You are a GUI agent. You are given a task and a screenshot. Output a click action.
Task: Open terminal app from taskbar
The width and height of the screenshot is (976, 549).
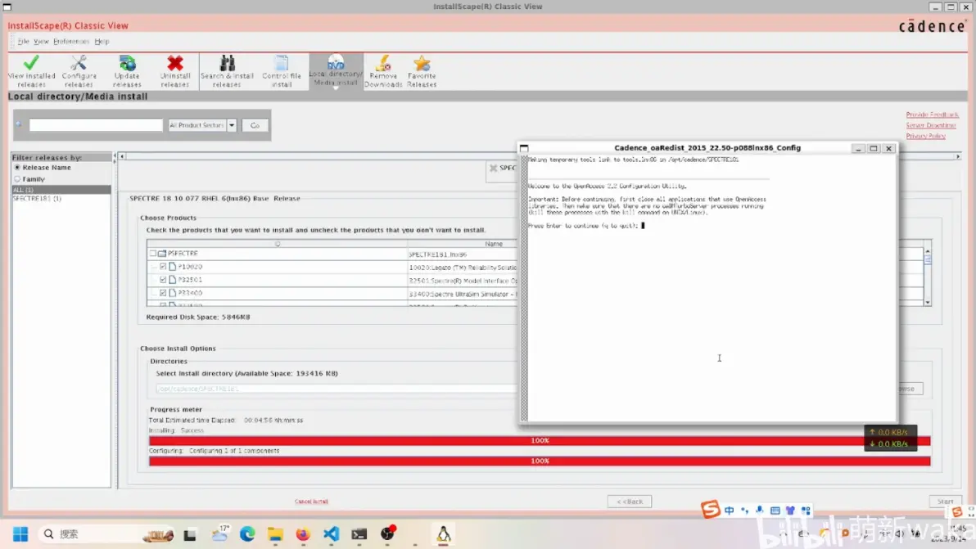(359, 534)
